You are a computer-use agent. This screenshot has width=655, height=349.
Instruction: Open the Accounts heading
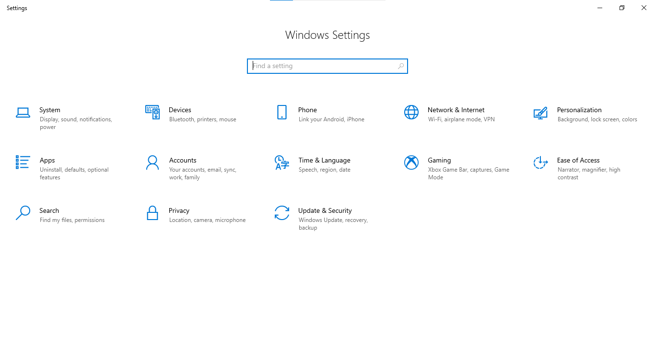(x=183, y=160)
